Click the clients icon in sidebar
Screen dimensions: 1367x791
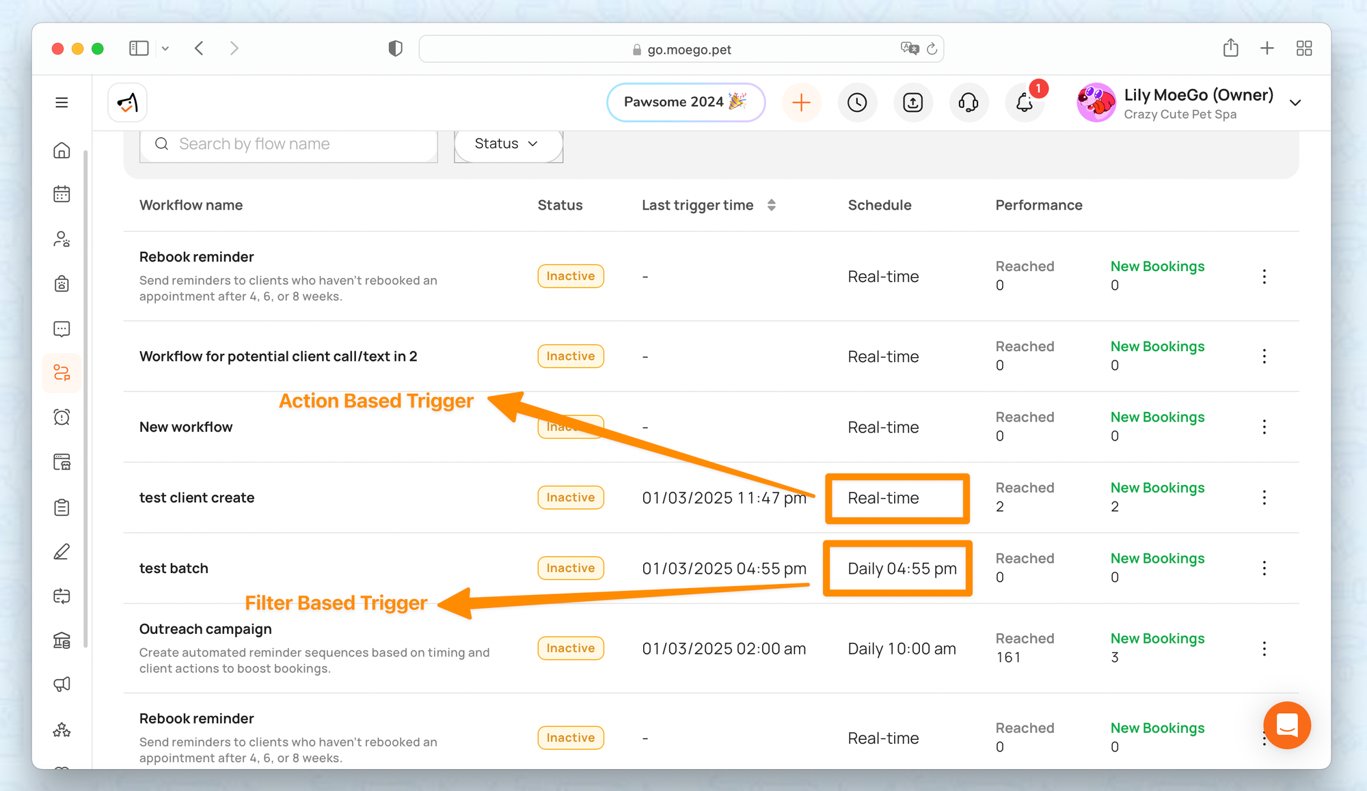(62, 239)
